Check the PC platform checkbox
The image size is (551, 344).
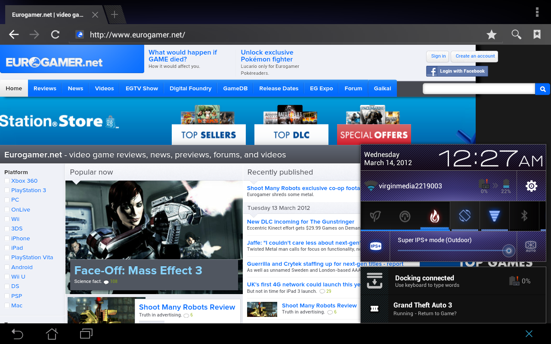7,200
